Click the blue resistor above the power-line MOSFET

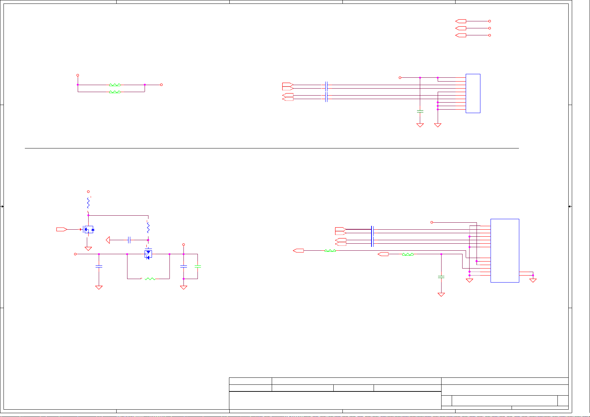[148, 228]
